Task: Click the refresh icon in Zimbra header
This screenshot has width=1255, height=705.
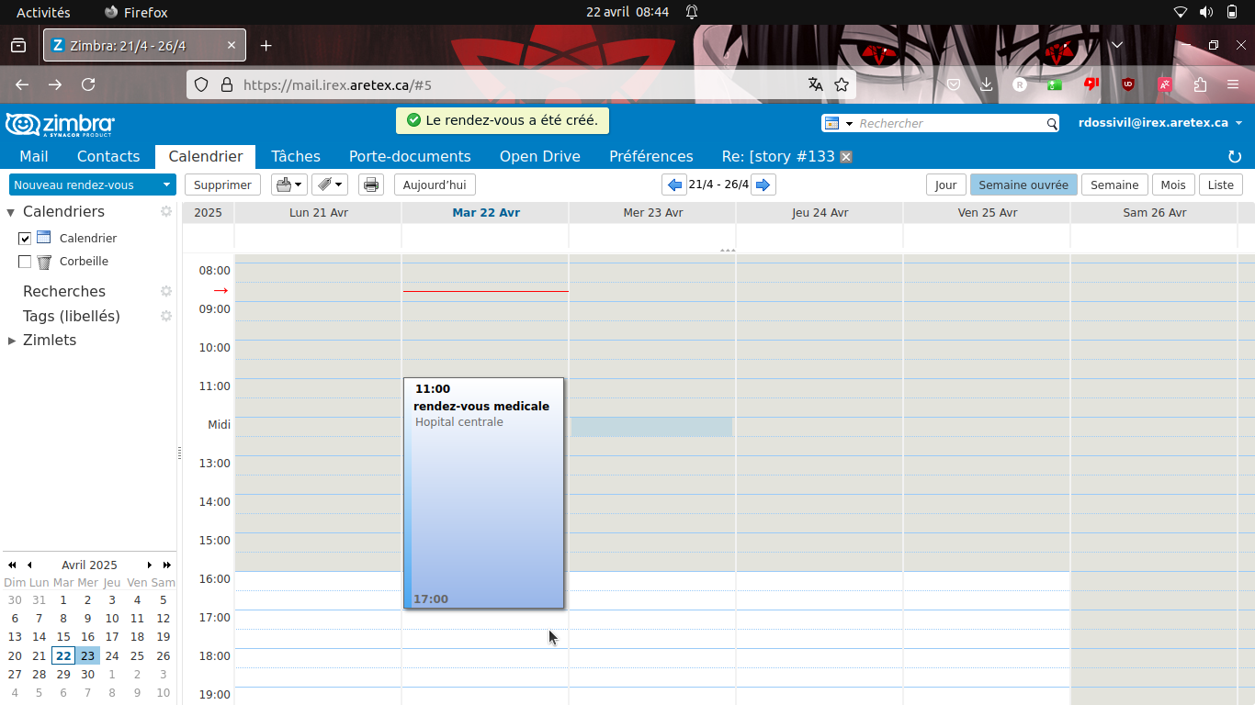Action: 1235,157
